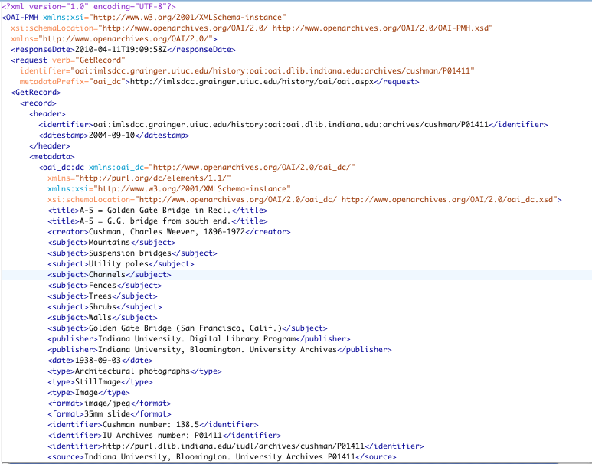
Task: Click publisher Indiana University. Digital Library Program
Action: pos(199,339)
